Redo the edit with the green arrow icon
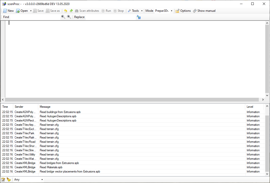The width and height of the screenshot is (270, 183). tap(71, 11)
